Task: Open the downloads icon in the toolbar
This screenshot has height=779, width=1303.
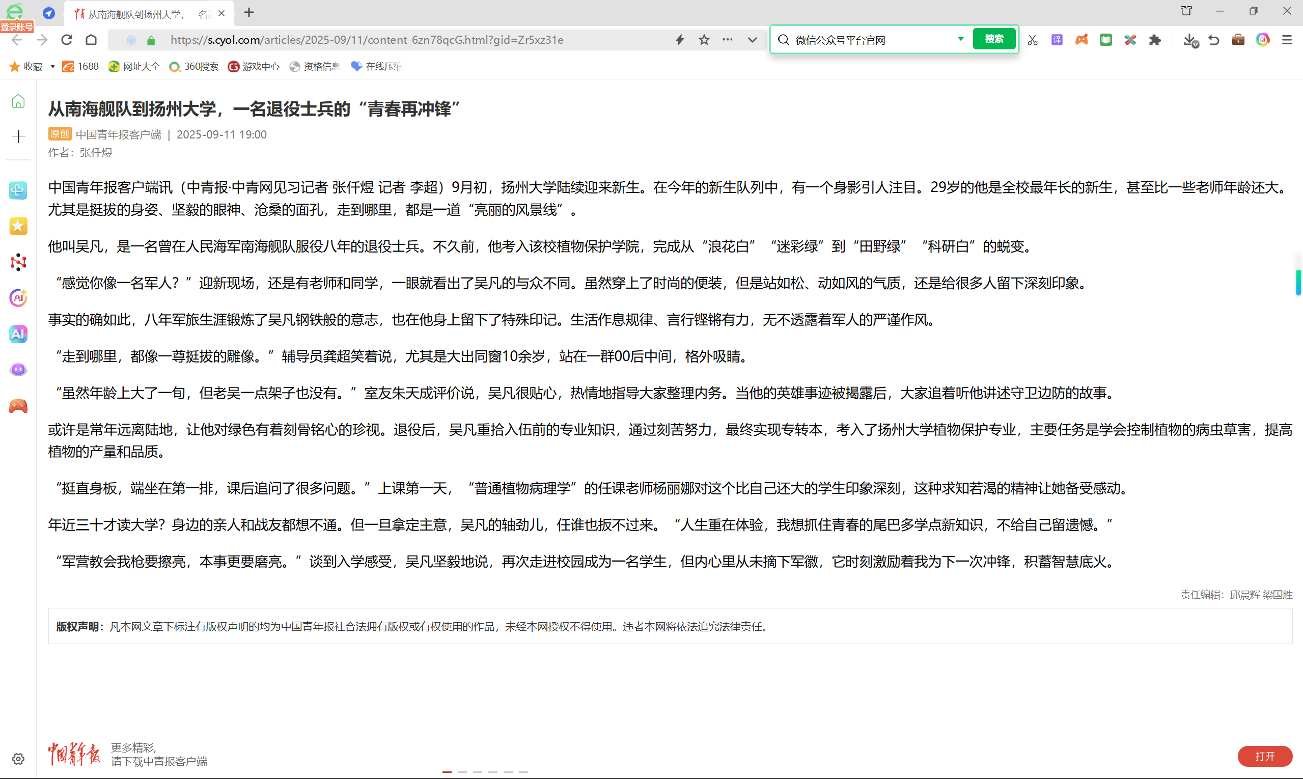Action: pos(1189,40)
